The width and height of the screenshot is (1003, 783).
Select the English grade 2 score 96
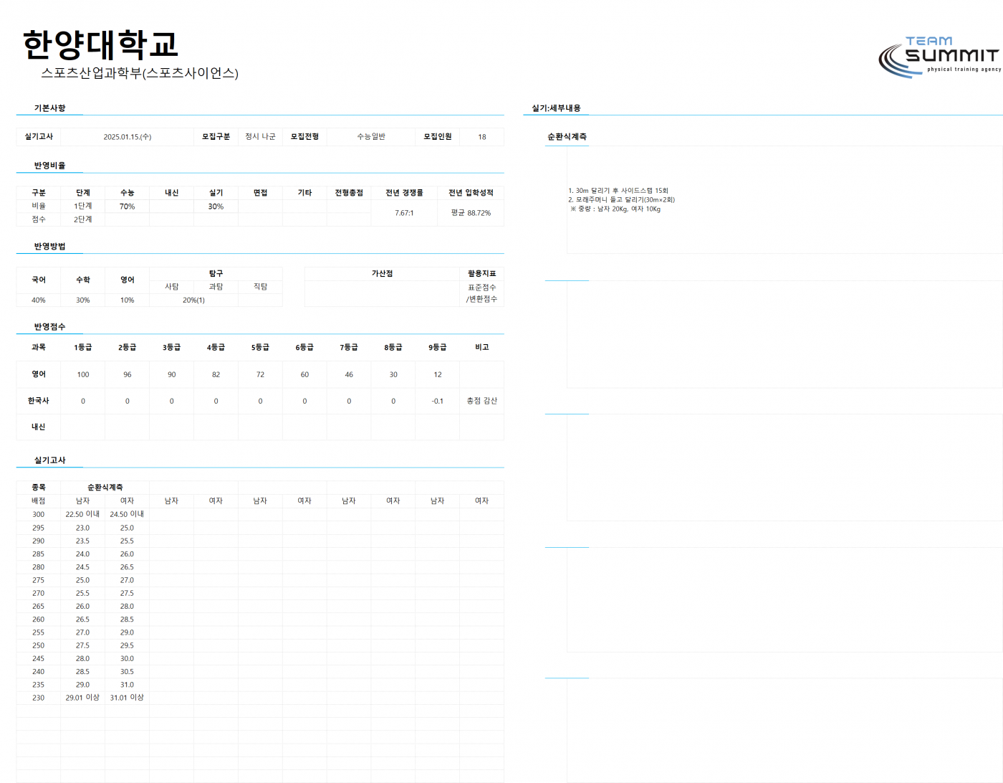tap(127, 375)
